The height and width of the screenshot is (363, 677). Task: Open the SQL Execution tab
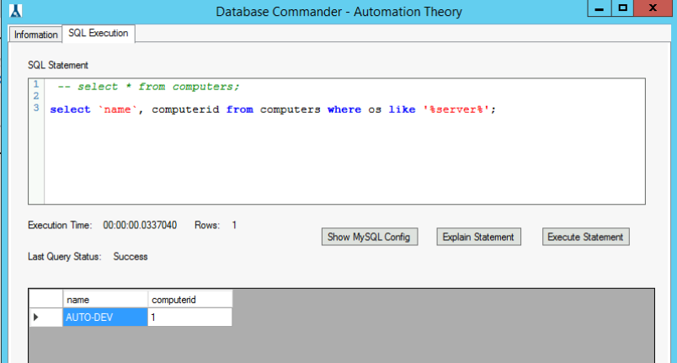click(99, 34)
